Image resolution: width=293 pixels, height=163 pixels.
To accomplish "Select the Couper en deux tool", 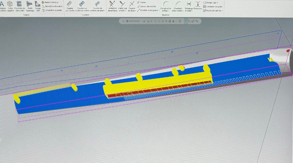I will click(x=132, y=6).
